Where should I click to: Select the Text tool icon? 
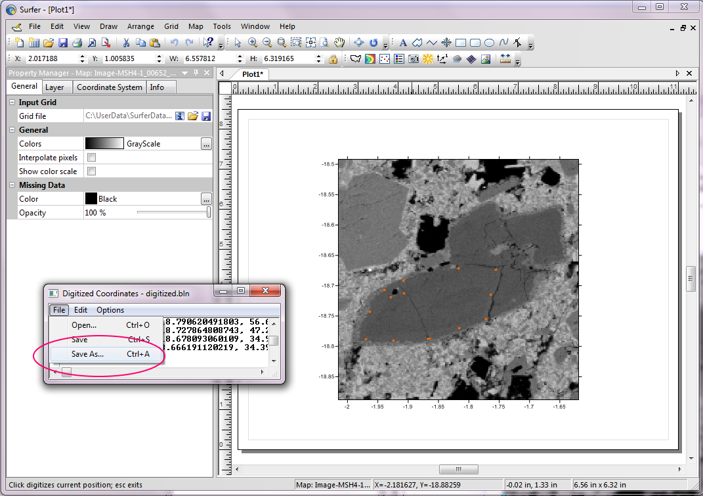pos(403,43)
